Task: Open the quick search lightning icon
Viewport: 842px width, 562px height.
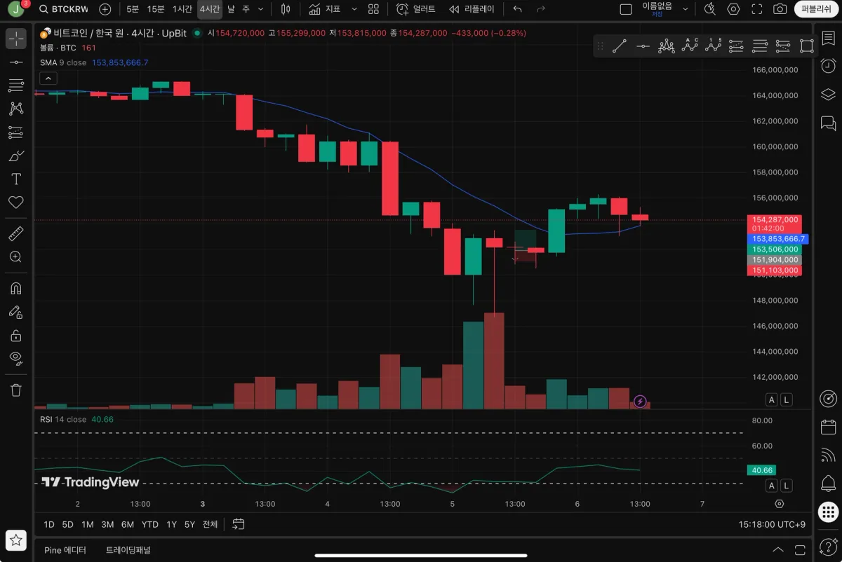Action: tap(710, 9)
